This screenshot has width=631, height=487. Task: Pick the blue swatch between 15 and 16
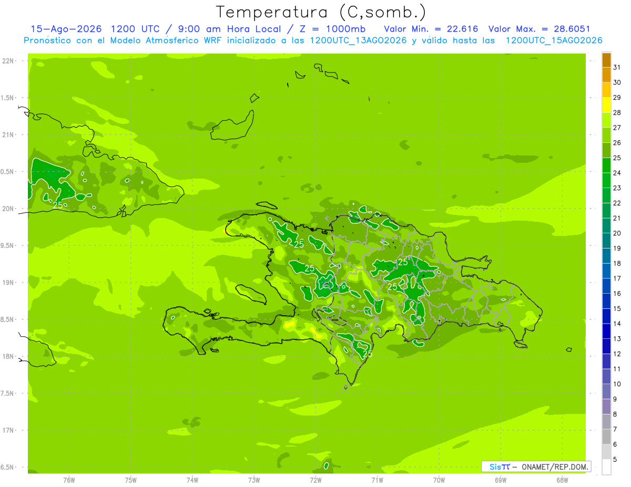(x=606, y=301)
